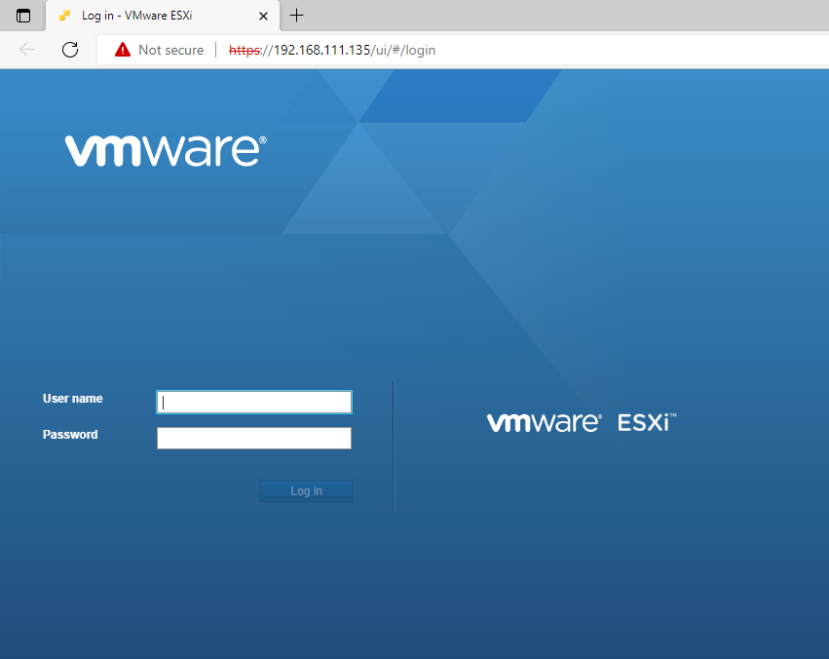Click the large vmware logo
Screen dimensions: 829x659
point(166,151)
